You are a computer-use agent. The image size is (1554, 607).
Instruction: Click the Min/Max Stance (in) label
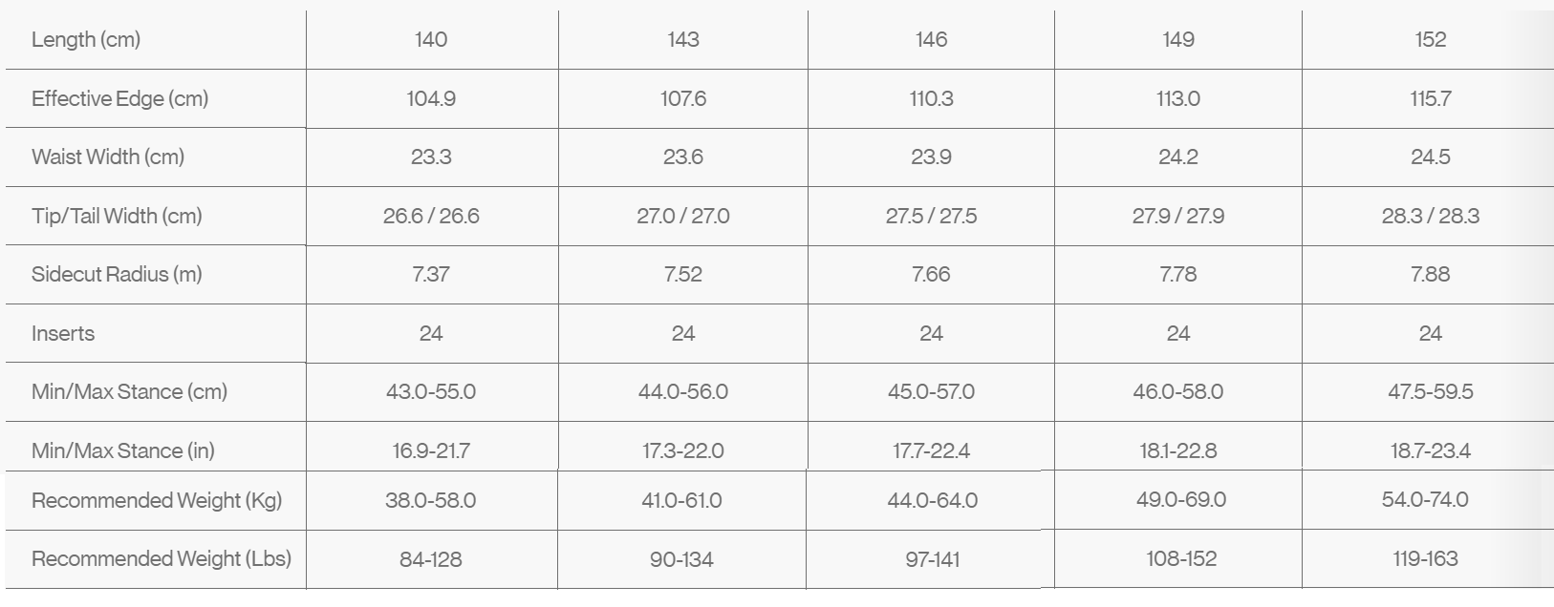tap(123, 450)
